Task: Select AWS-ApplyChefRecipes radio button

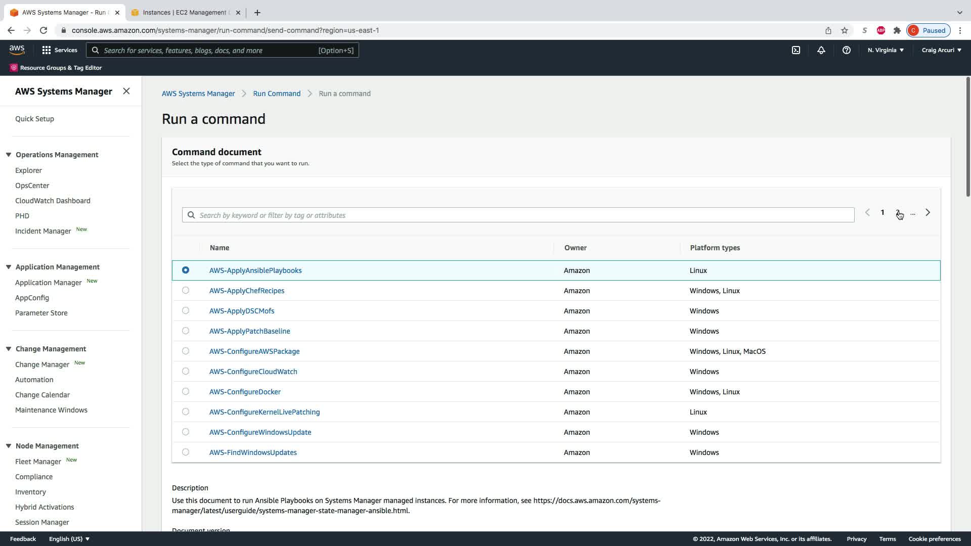Action: (x=186, y=291)
